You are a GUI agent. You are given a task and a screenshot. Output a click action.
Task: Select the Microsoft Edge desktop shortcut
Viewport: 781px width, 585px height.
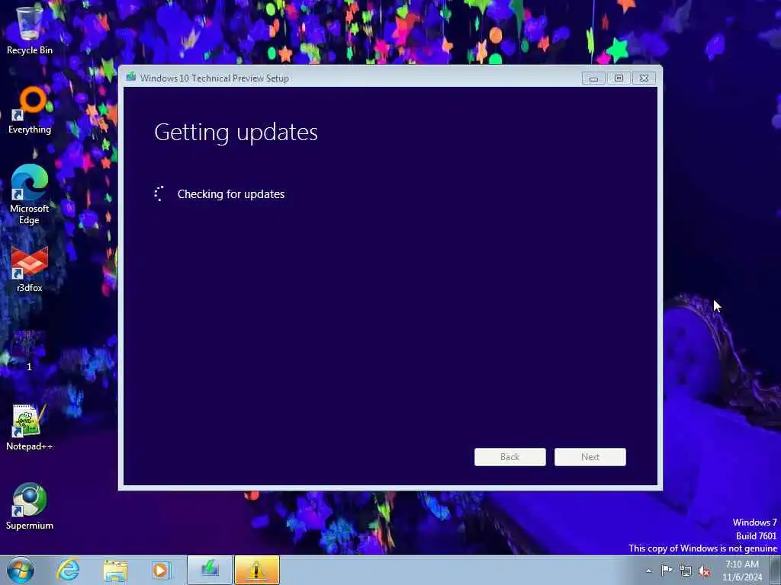[x=30, y=194]
